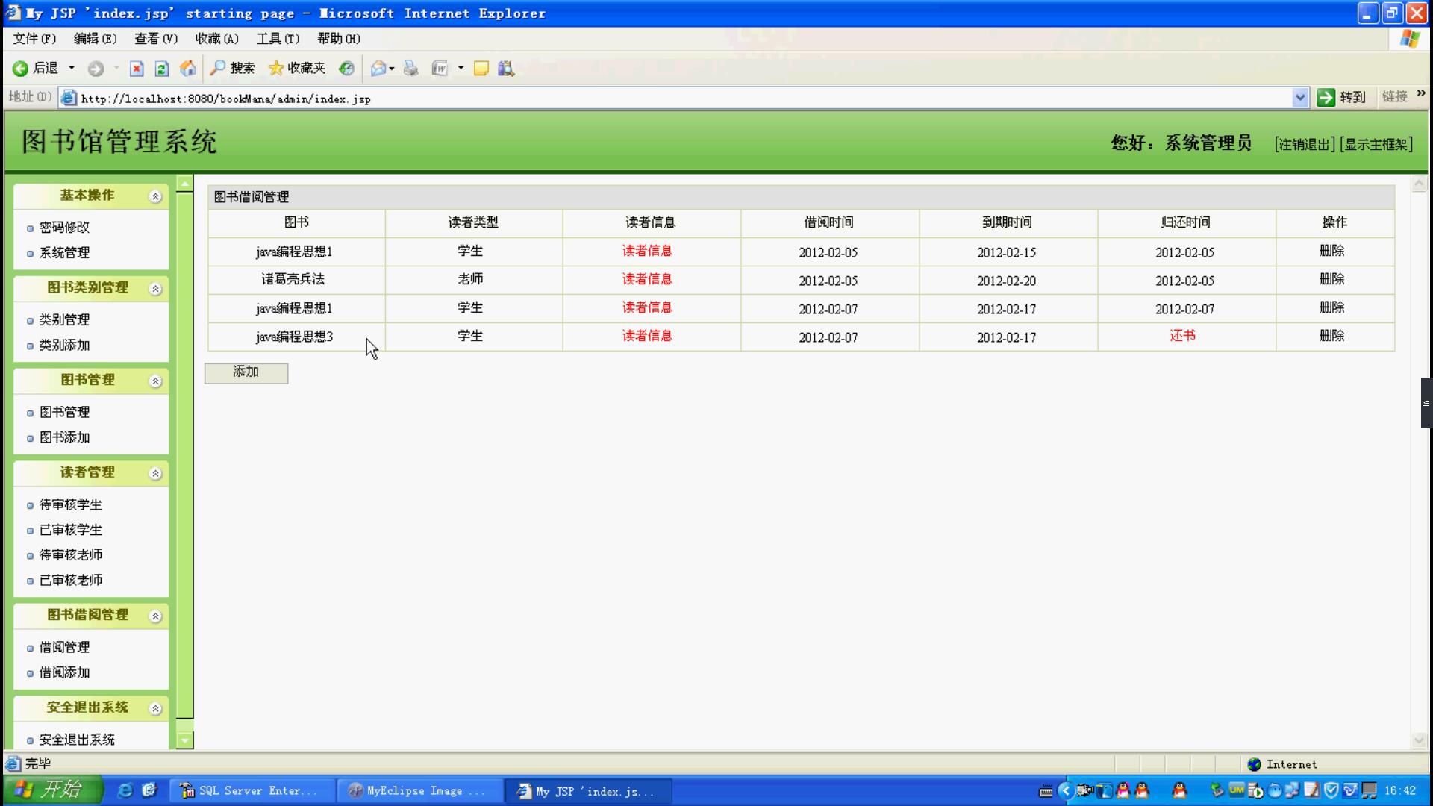1433x806 pixels.
Task: Open 类别添加 in sidebar
Action: coord(64,345)
